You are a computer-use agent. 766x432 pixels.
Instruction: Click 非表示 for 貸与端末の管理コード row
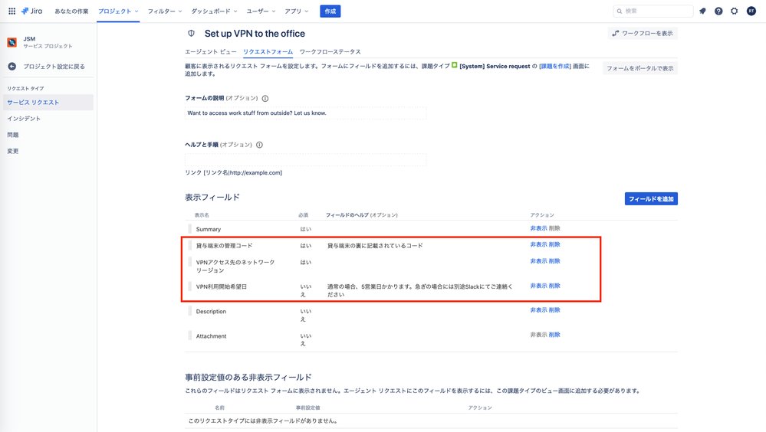coord(539,244)
